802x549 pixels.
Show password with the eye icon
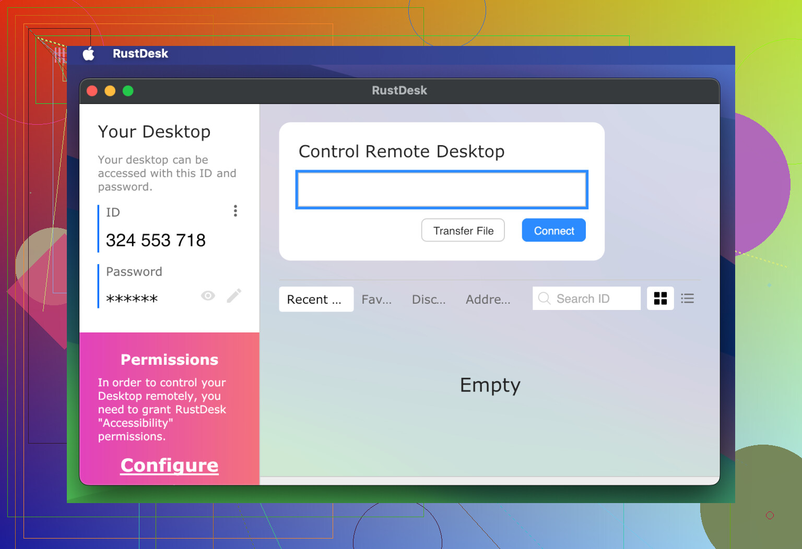click(x=208, y=296)
